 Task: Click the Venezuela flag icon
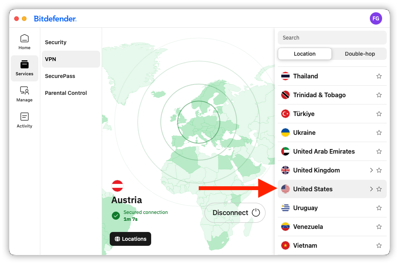(285, 227)
